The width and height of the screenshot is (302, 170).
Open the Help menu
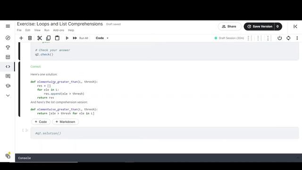click(x=71, y=30)
